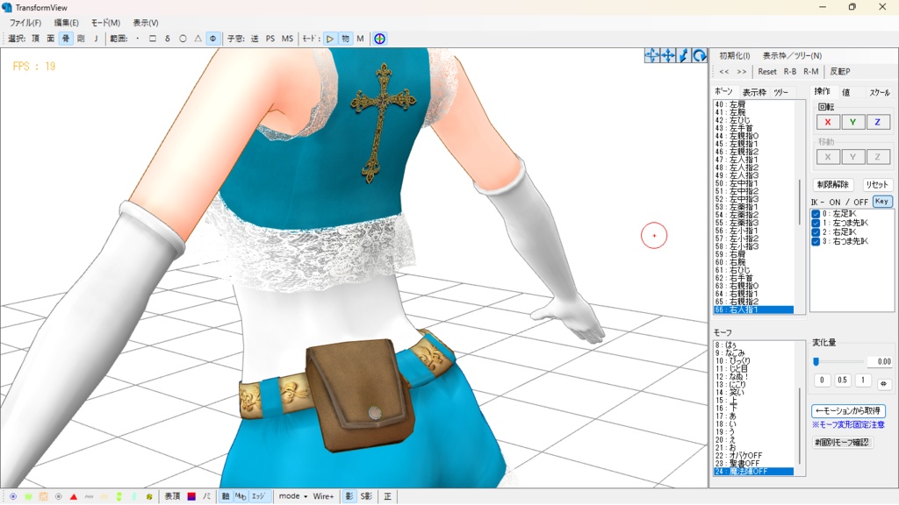
Task: Disable the 3:右つま先IK checkbox
Action: [x=816, y=240]
